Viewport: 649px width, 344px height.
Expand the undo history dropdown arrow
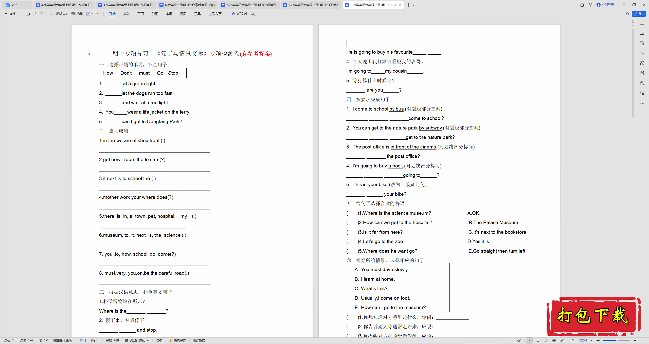pyautogui.click(x=46, y=14)
